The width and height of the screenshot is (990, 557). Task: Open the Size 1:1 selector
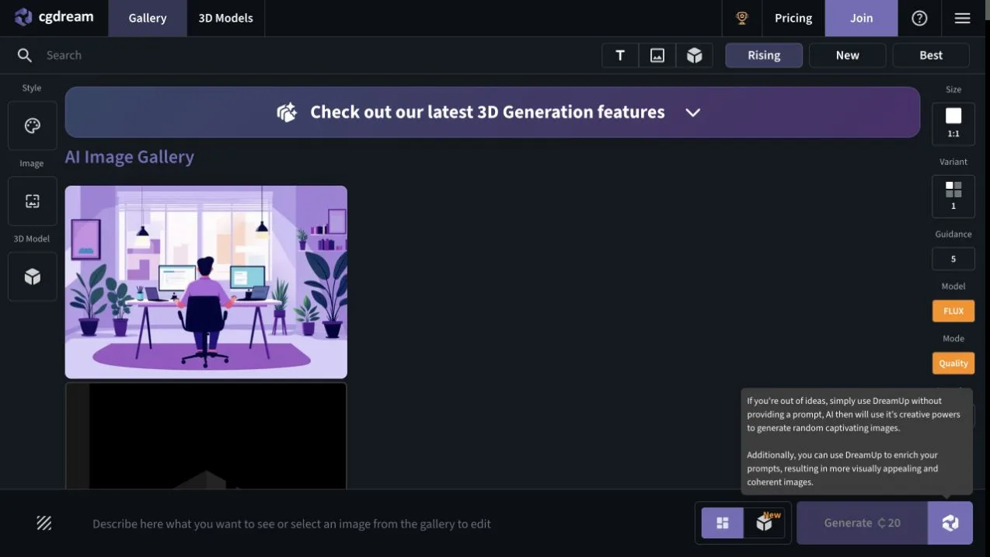click(x=953, y=124)
